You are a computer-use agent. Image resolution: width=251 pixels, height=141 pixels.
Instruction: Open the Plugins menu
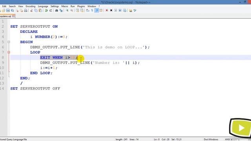(81, 6)
